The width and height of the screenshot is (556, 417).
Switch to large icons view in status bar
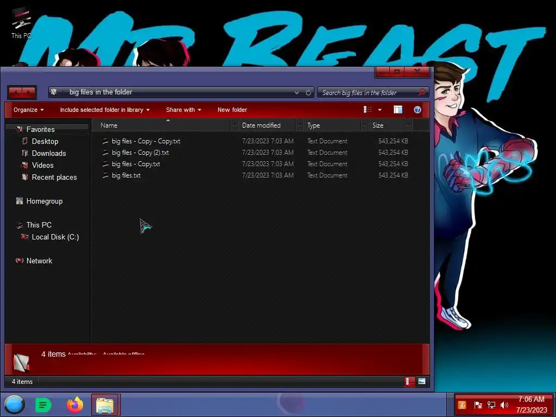(x=421, y=382)
